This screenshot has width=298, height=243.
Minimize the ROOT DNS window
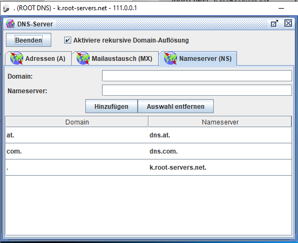[281, 8]
